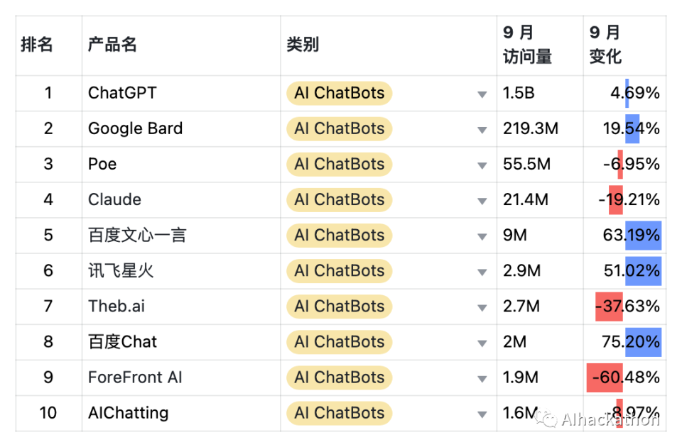682x447 pixels.
Task: Click the 9月变化 column header
Action: click(x=606, y=45)
